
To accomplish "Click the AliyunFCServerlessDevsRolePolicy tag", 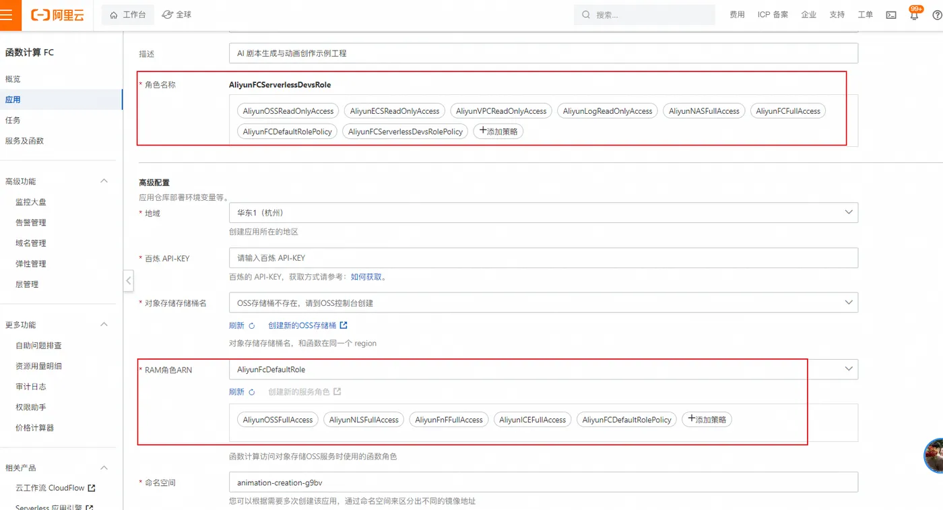I will tap(405, 132).
